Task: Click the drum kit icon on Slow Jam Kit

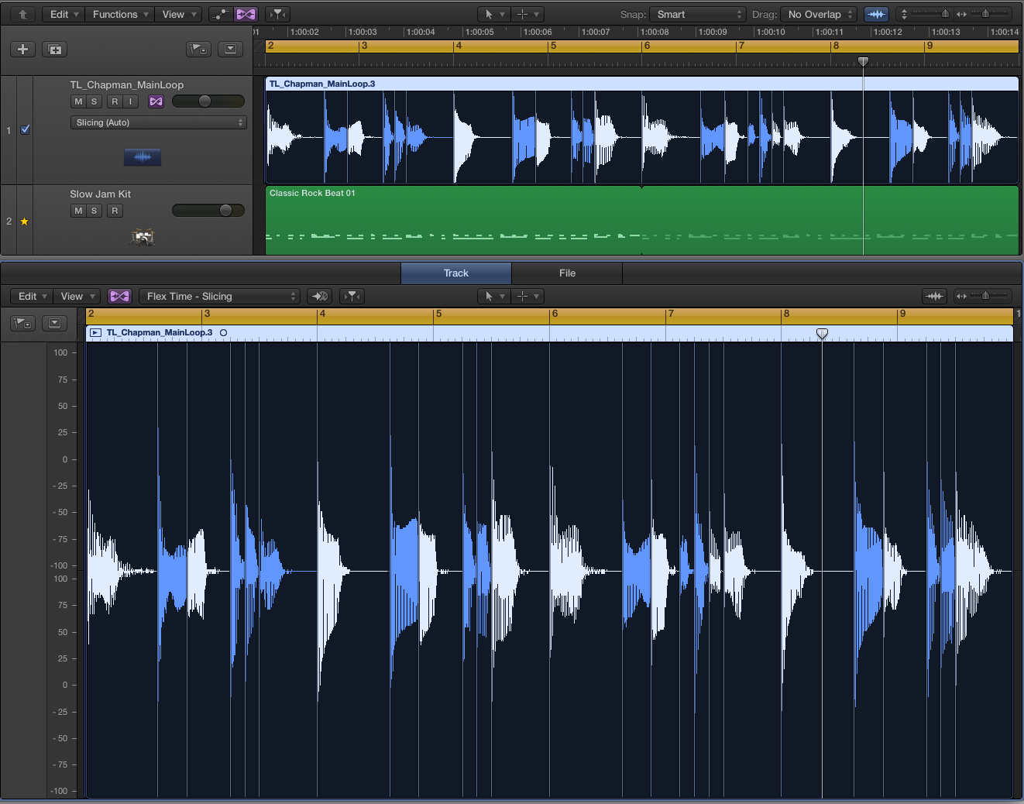Action: 143,237
